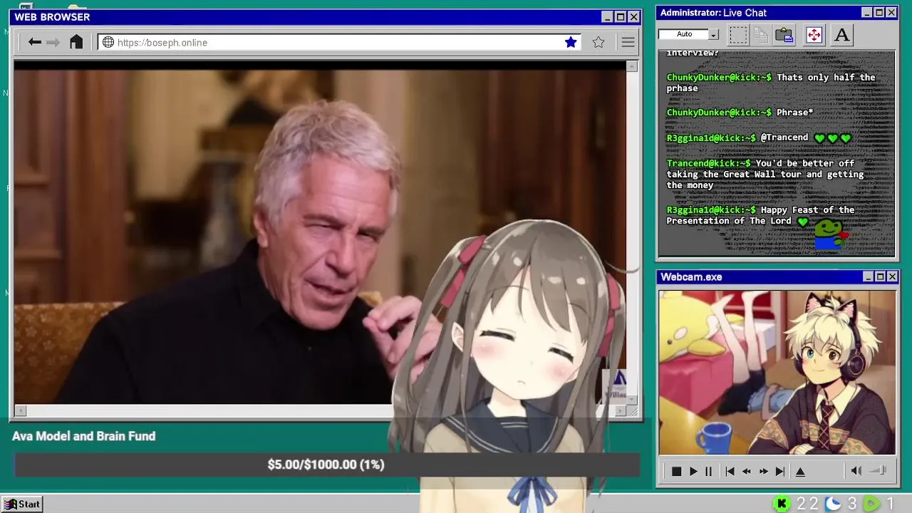Click the boseph.online address bar

(340, 42)
